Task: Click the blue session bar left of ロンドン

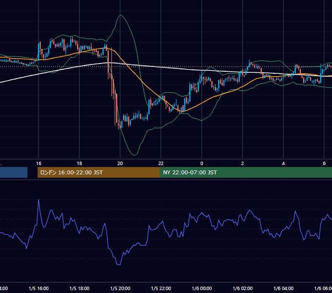Action: (x=14, y=172)
